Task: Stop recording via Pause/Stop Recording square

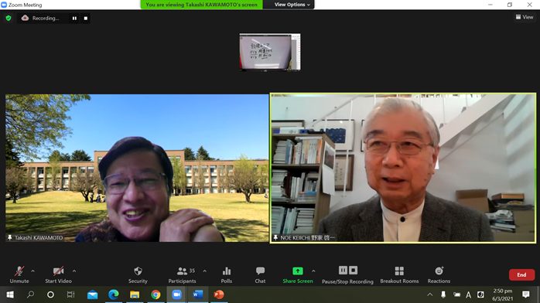Action: [x=354, y=271]
